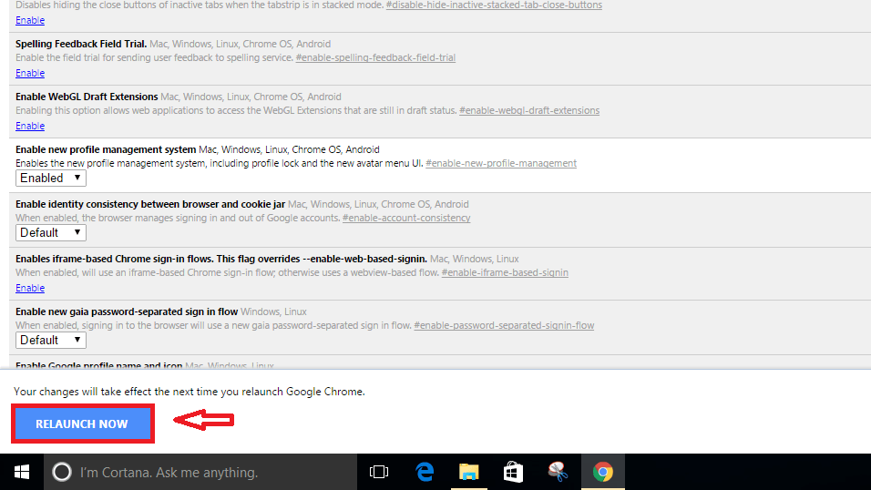Viewport: 871px width, 490px height.
Task: Launch Microsoft Edge from the taskbar
Action: tap(425, 472)
